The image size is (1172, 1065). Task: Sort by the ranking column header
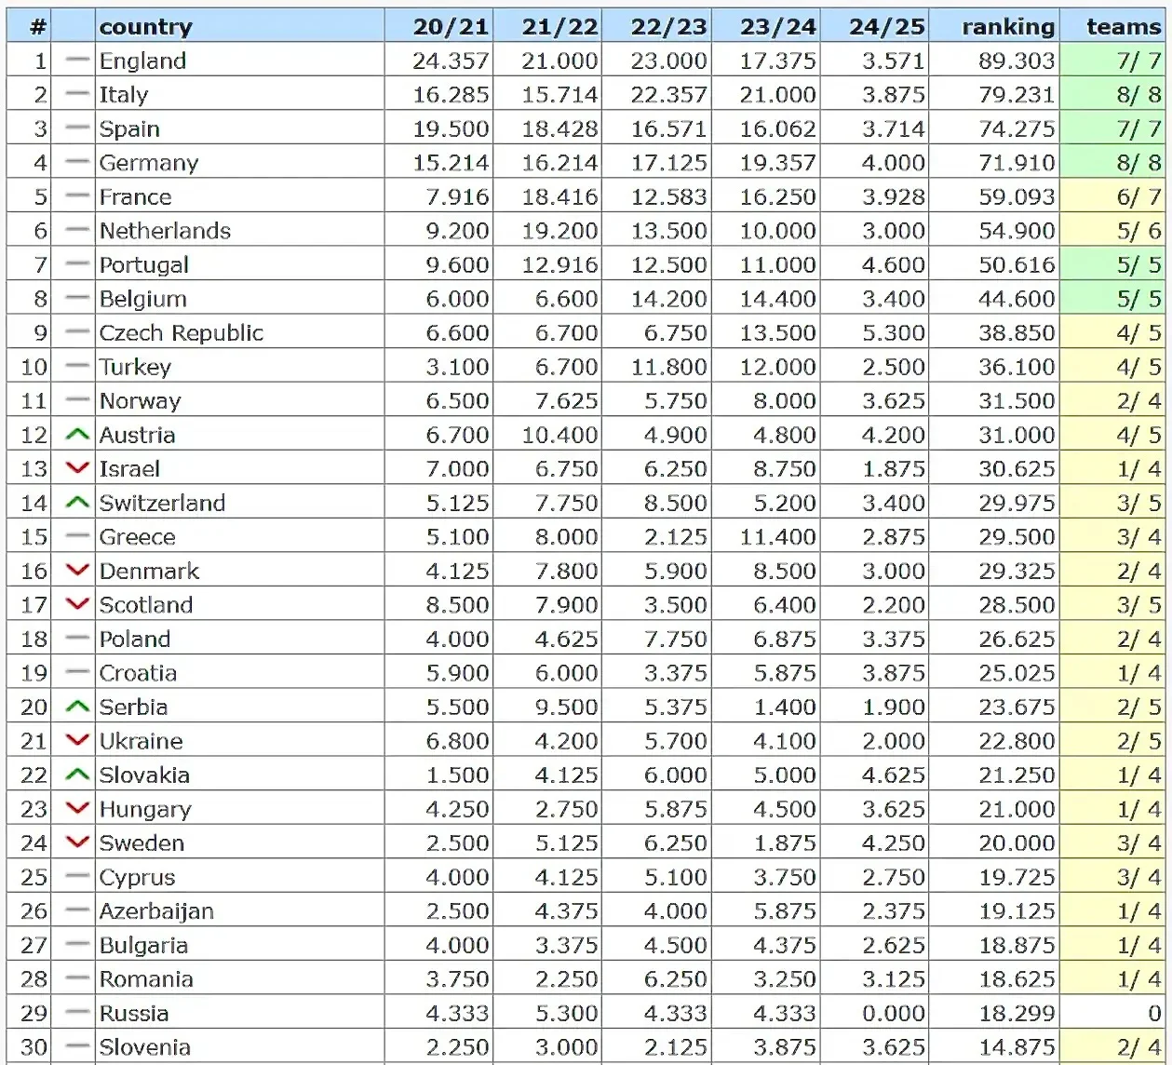1008,27
